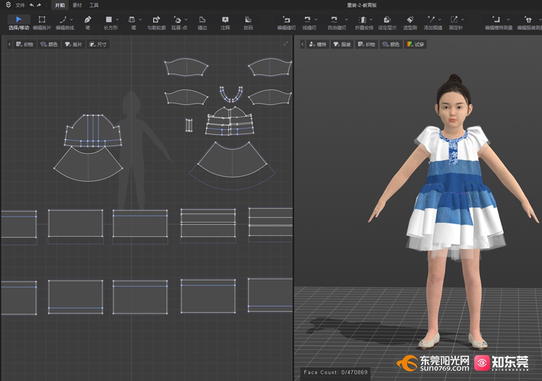Select the 注释 (Annotation) tool

pos(225,23)
